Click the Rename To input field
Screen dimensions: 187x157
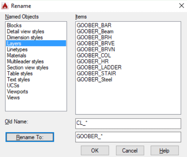pos(128,137)
